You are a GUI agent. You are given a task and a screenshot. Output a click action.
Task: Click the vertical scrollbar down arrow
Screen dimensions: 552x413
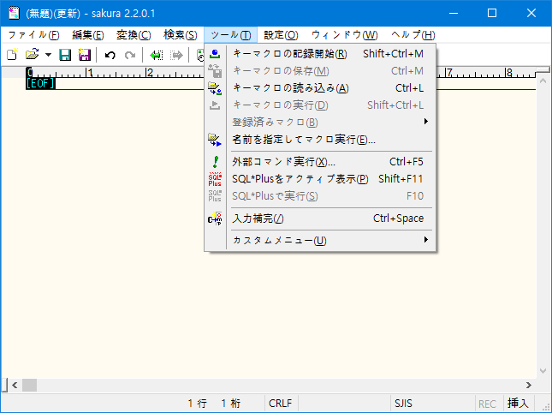click(x=543, y=371)
